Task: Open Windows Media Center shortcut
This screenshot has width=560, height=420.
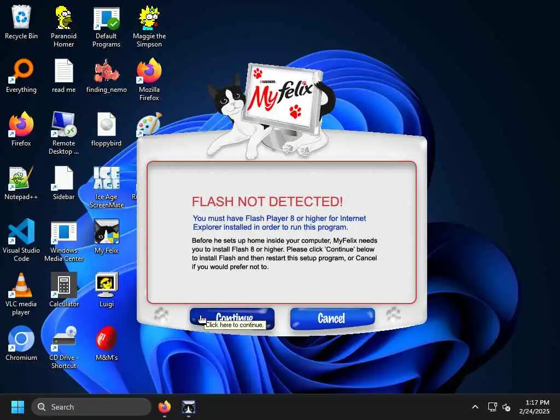Action: pyautogui.click(x=63, y=241)
